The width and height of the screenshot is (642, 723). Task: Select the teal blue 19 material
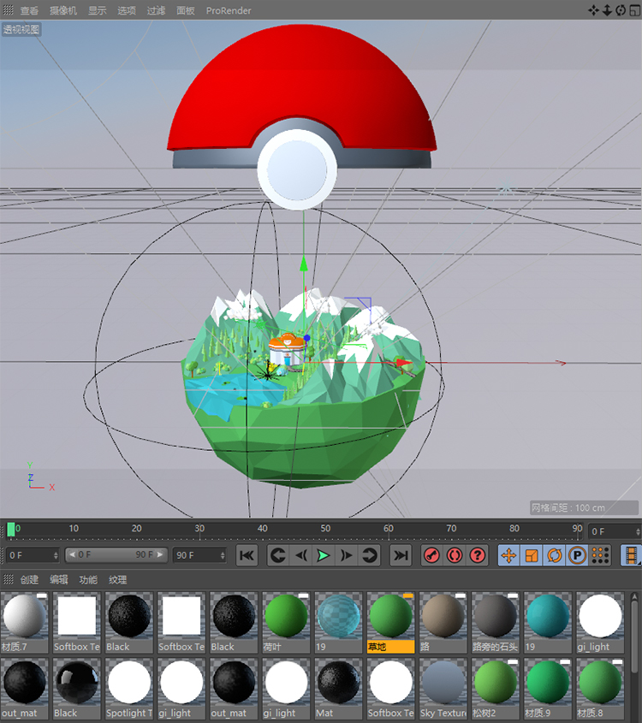tap(548, 623)
